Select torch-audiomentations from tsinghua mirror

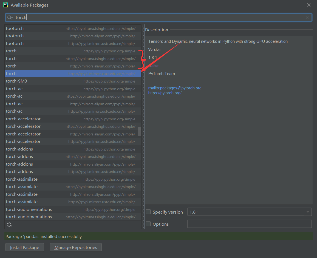tap(73, 217)
